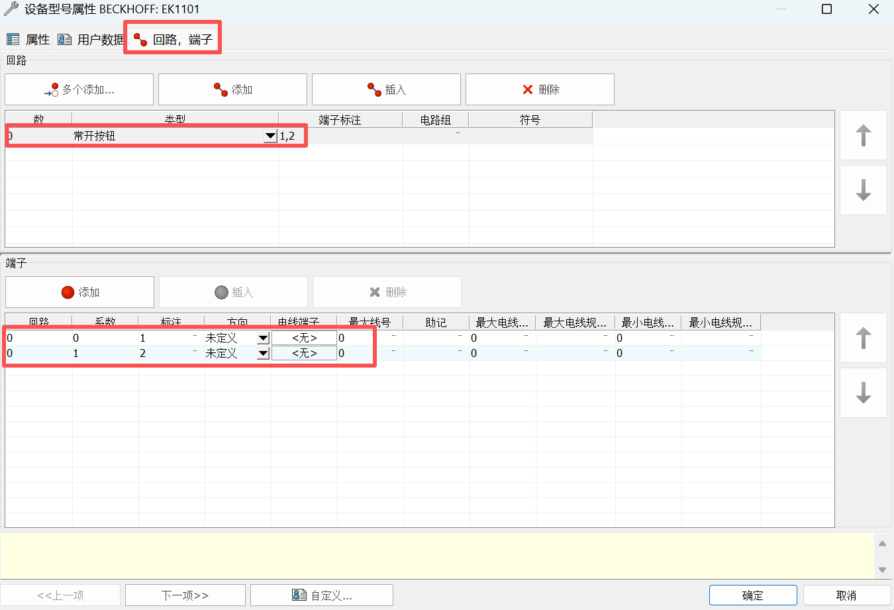The image size is (894, 610).
Task: Click 添加 button with red connector icon
Action: coord(232,89)
